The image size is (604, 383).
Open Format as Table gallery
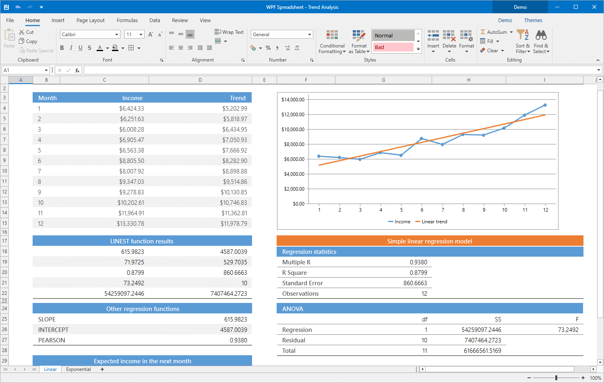(359, 36)
